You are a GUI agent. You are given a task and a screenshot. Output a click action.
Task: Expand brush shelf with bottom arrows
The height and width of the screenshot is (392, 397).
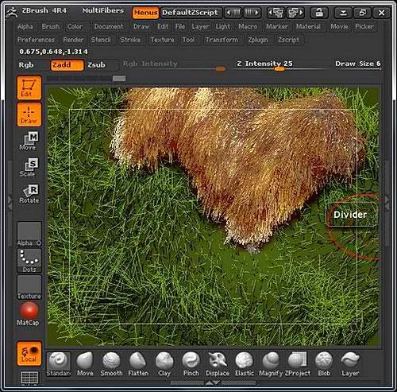tap(213, 382)
